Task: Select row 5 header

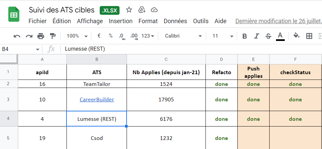Action: coord(9,138)
